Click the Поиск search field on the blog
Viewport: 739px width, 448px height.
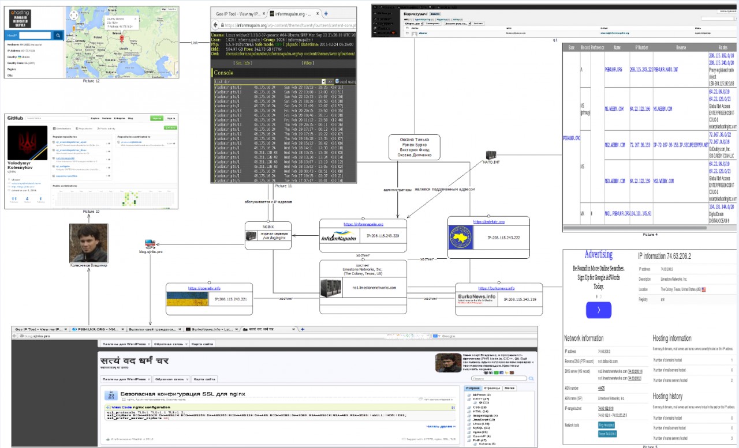click(x=499, y=379)
